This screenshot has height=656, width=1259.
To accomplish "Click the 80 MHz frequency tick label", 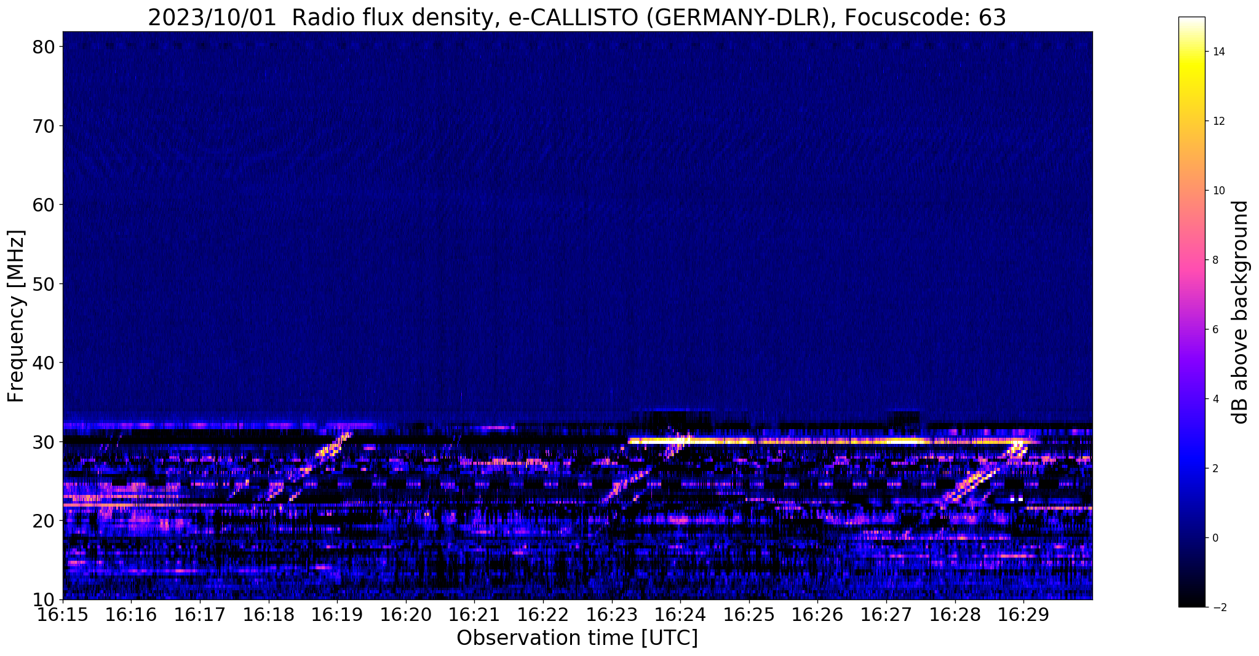I will 44,47.
